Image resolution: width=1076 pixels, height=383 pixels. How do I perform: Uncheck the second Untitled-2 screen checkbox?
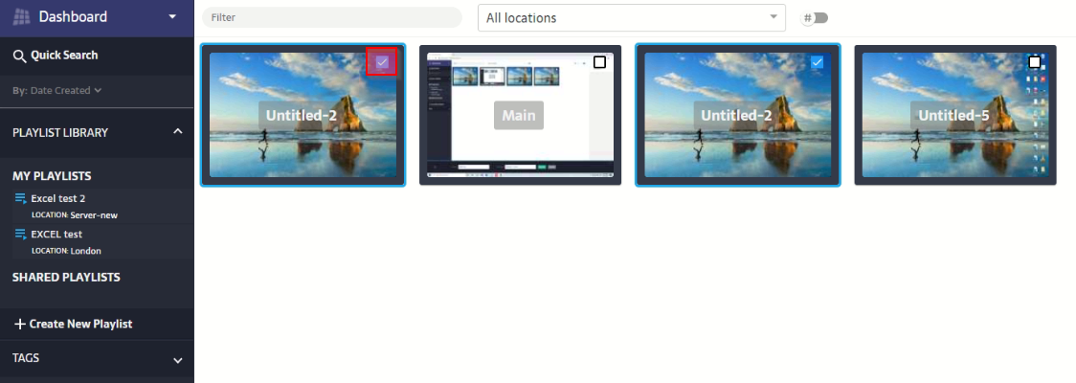point(817,62)
